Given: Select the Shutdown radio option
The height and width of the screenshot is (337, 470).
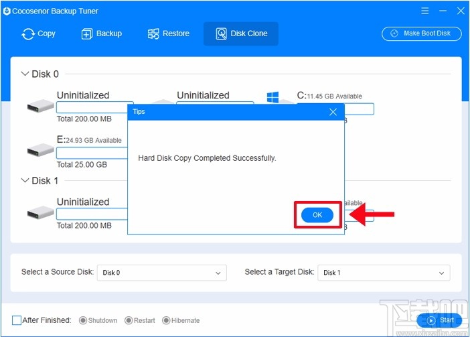Looking at the screenshot, I should click(x=83, y=320).
